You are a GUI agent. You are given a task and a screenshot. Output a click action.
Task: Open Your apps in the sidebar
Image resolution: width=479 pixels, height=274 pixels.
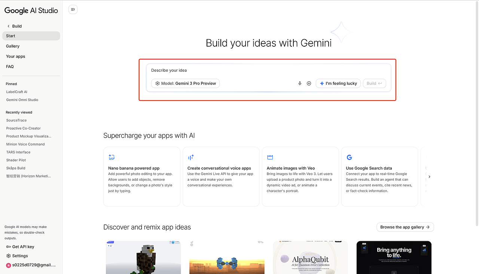click(15, 56)
